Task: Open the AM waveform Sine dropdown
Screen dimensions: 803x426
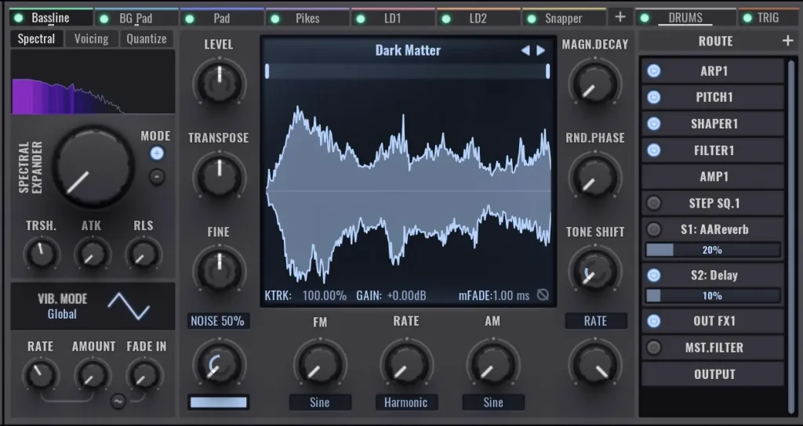Action: tap(492, 403)
